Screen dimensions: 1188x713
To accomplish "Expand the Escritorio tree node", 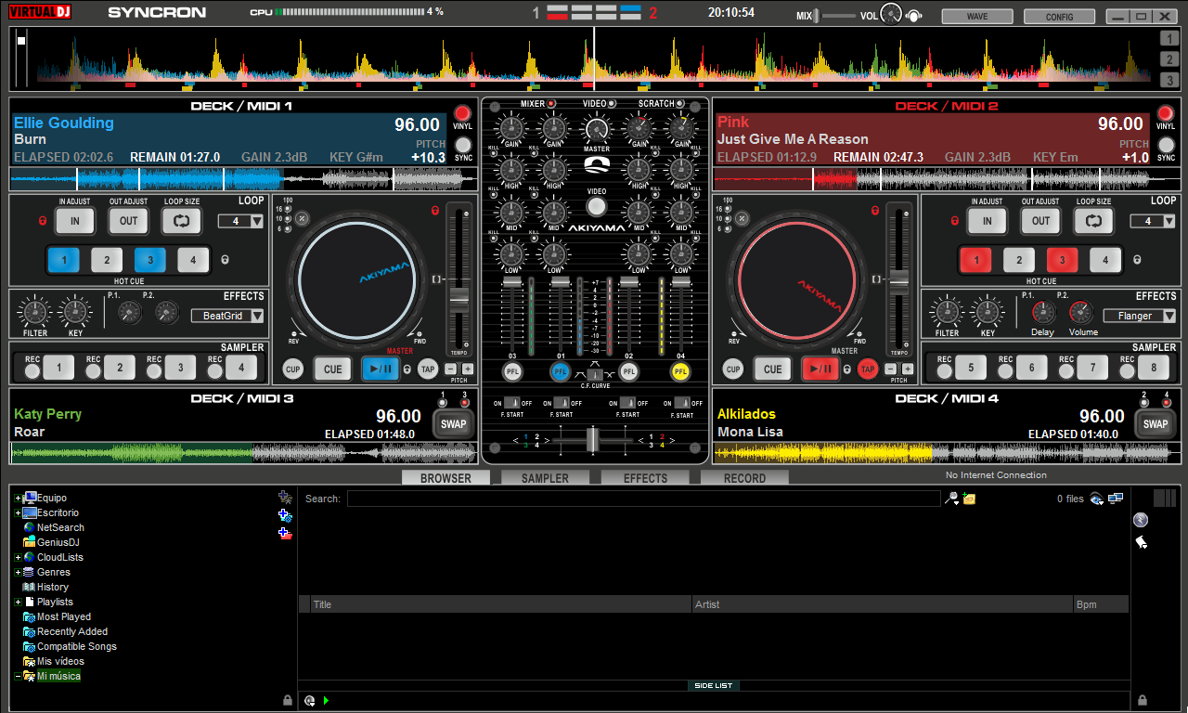I will 18,513.
